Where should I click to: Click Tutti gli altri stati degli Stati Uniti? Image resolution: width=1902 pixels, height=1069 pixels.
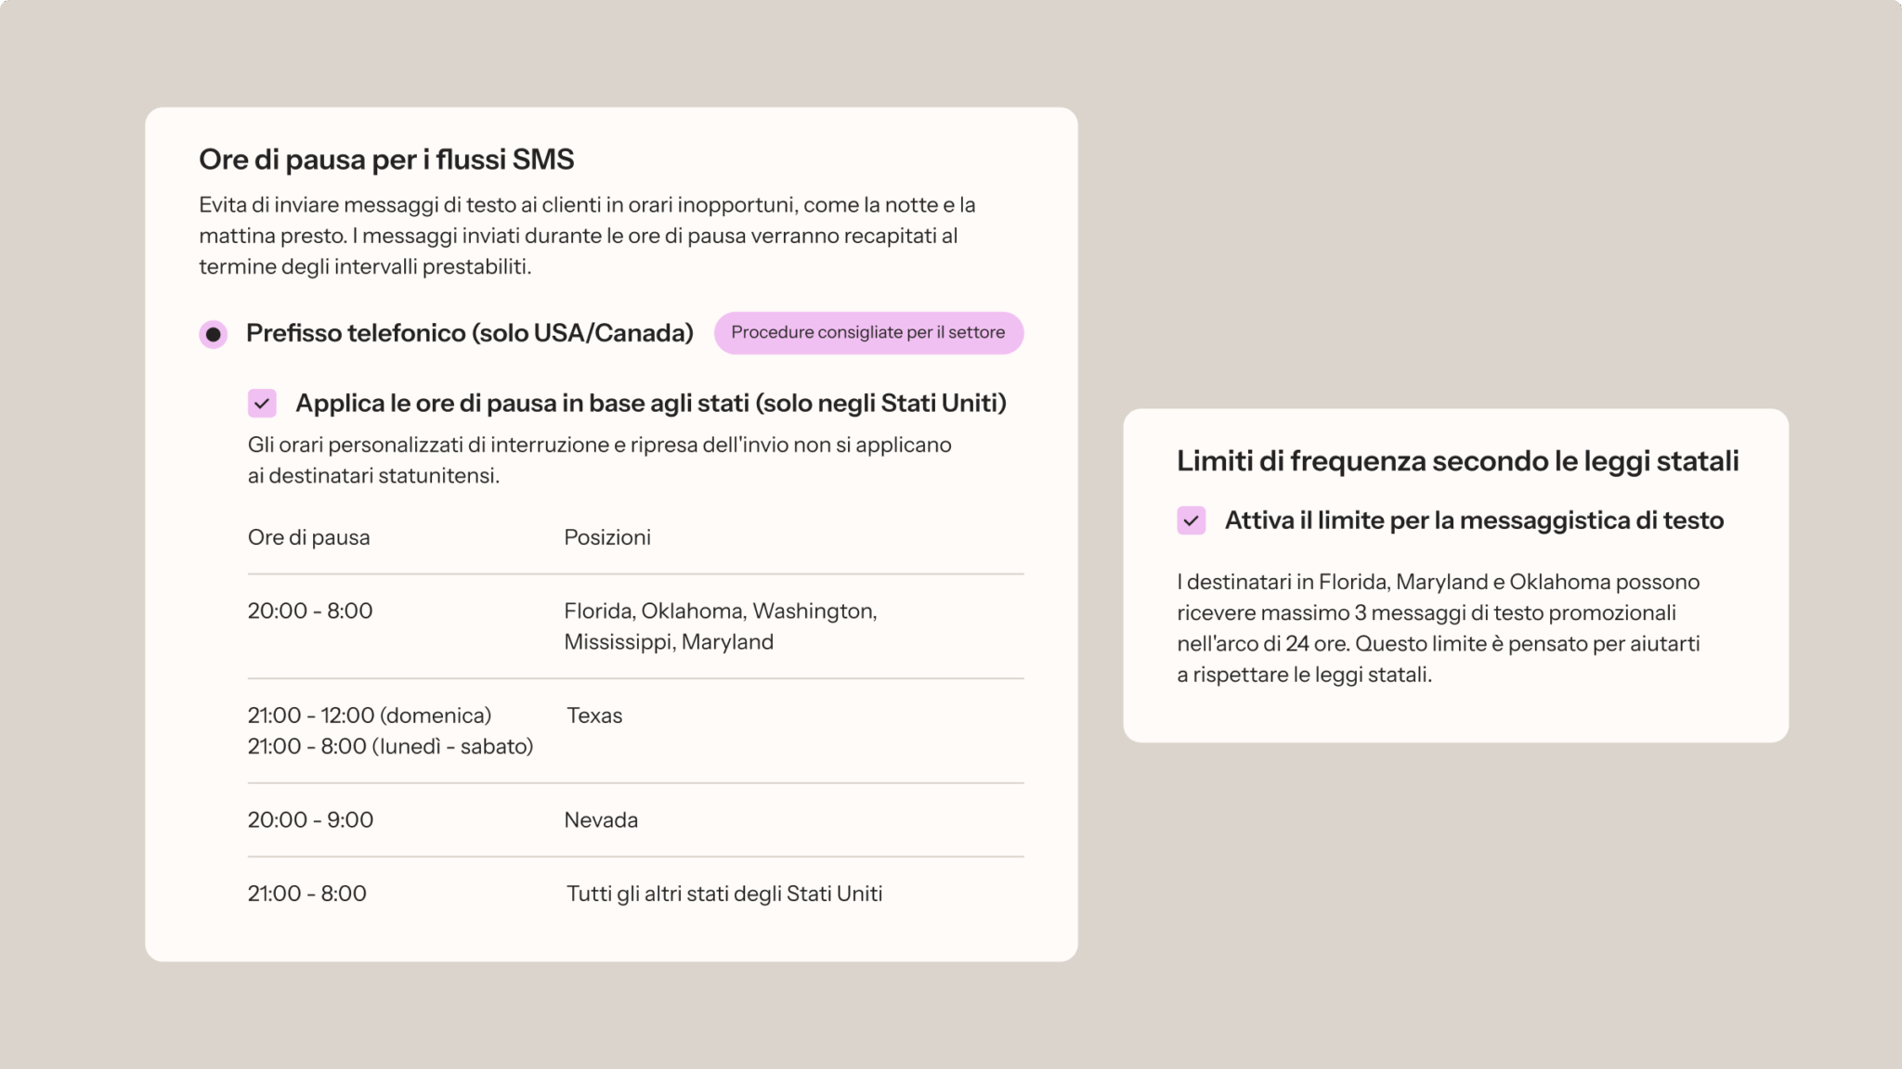(x=724, y=894)
